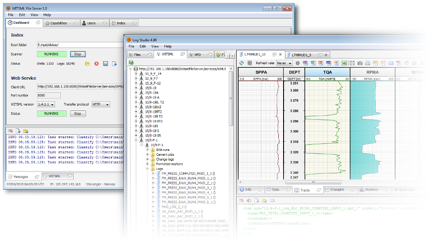Click the export document icon in Index status row

pos(114,64)
